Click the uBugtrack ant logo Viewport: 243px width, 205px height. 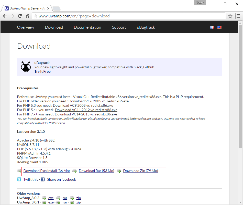26,67
